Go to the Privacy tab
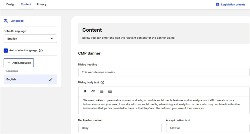Image resolution: width=250 pixels, height=134 pixels. click(x=41, y=4)
